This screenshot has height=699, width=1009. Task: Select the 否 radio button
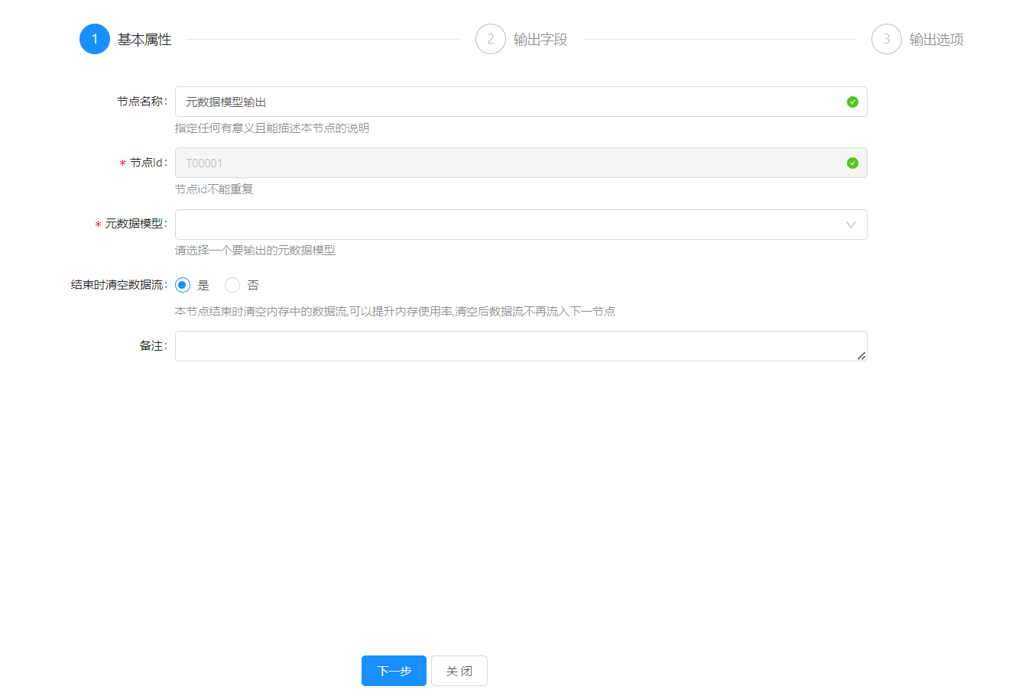(x=232, y=285)
